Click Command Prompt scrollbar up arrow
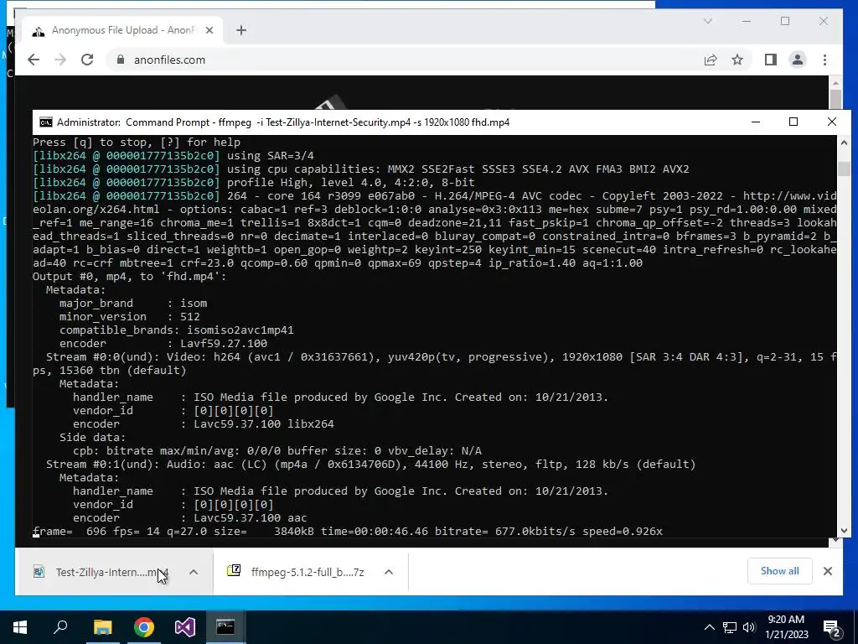 pos(844,143)
